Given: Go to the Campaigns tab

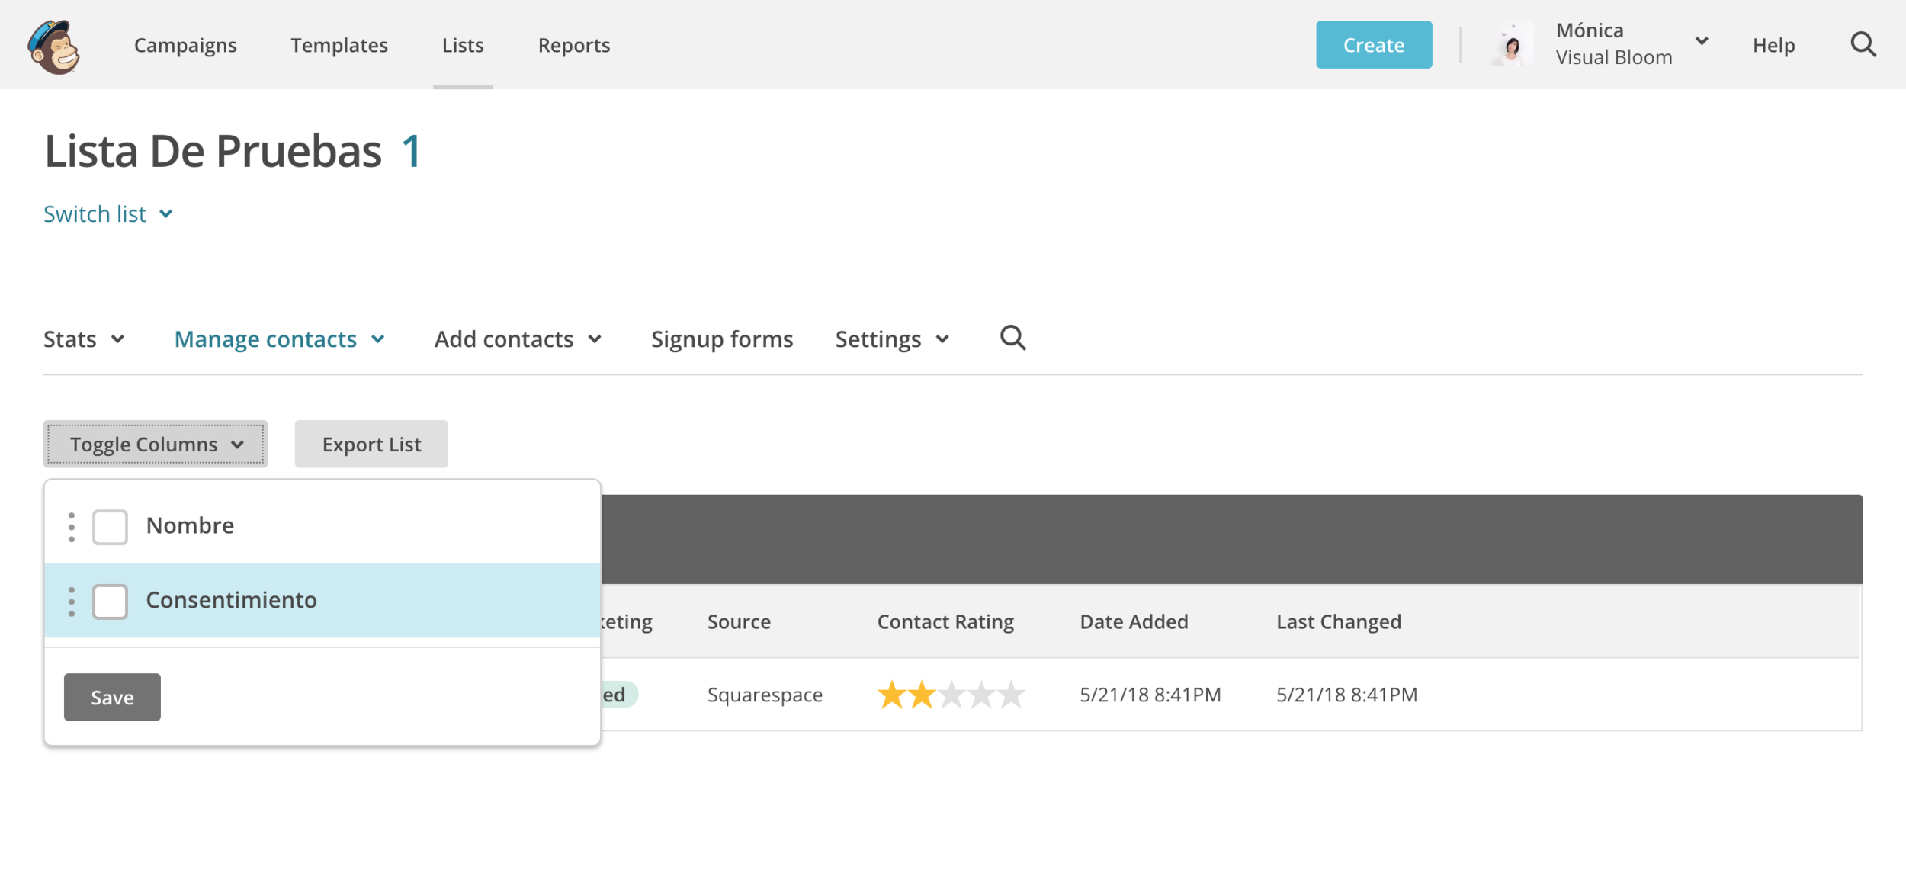Looking at the screenshot, I should coord(185,45).
